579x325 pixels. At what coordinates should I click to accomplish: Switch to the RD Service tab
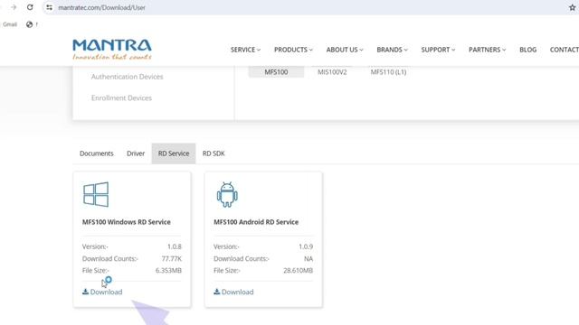[174, 153]
